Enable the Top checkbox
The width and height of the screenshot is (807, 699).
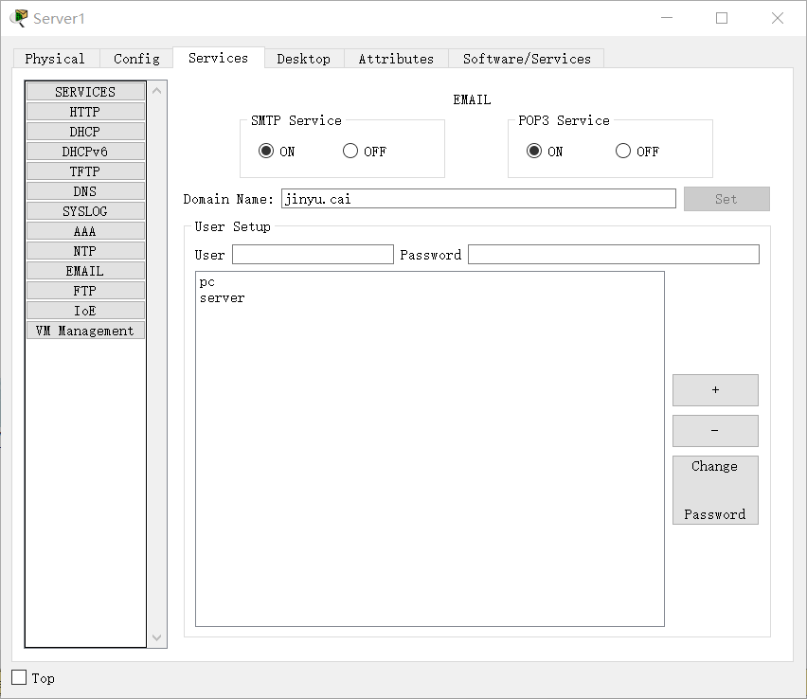tap(19, 677)
